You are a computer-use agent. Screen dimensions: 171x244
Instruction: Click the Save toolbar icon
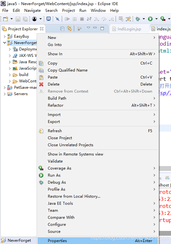pyautogui.click(x=18, y=19)
